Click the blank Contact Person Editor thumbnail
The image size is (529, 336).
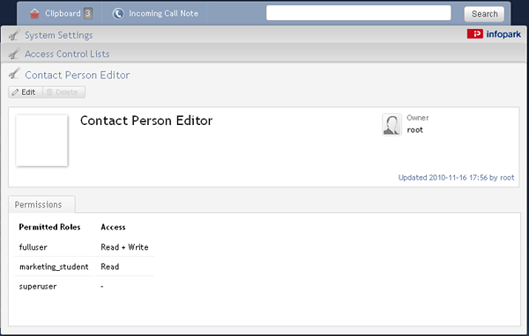[41, 141]
